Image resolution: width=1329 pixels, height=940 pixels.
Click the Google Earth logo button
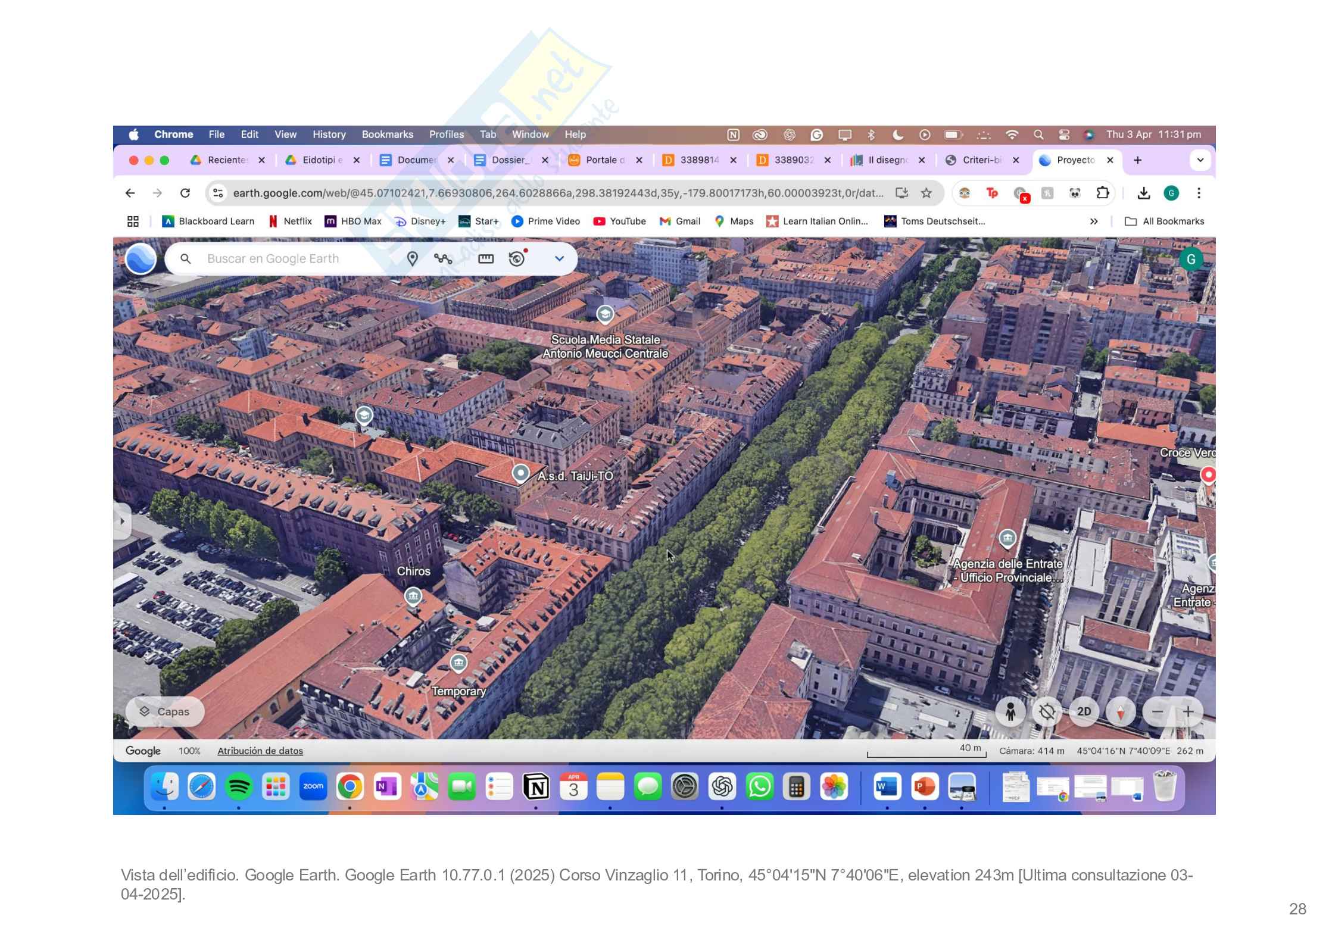(141, 258)
